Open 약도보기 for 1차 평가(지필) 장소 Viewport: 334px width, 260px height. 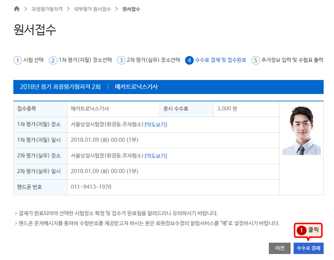[156, 125]
